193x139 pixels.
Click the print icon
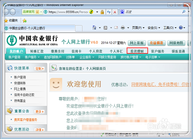tap(123, 27)
